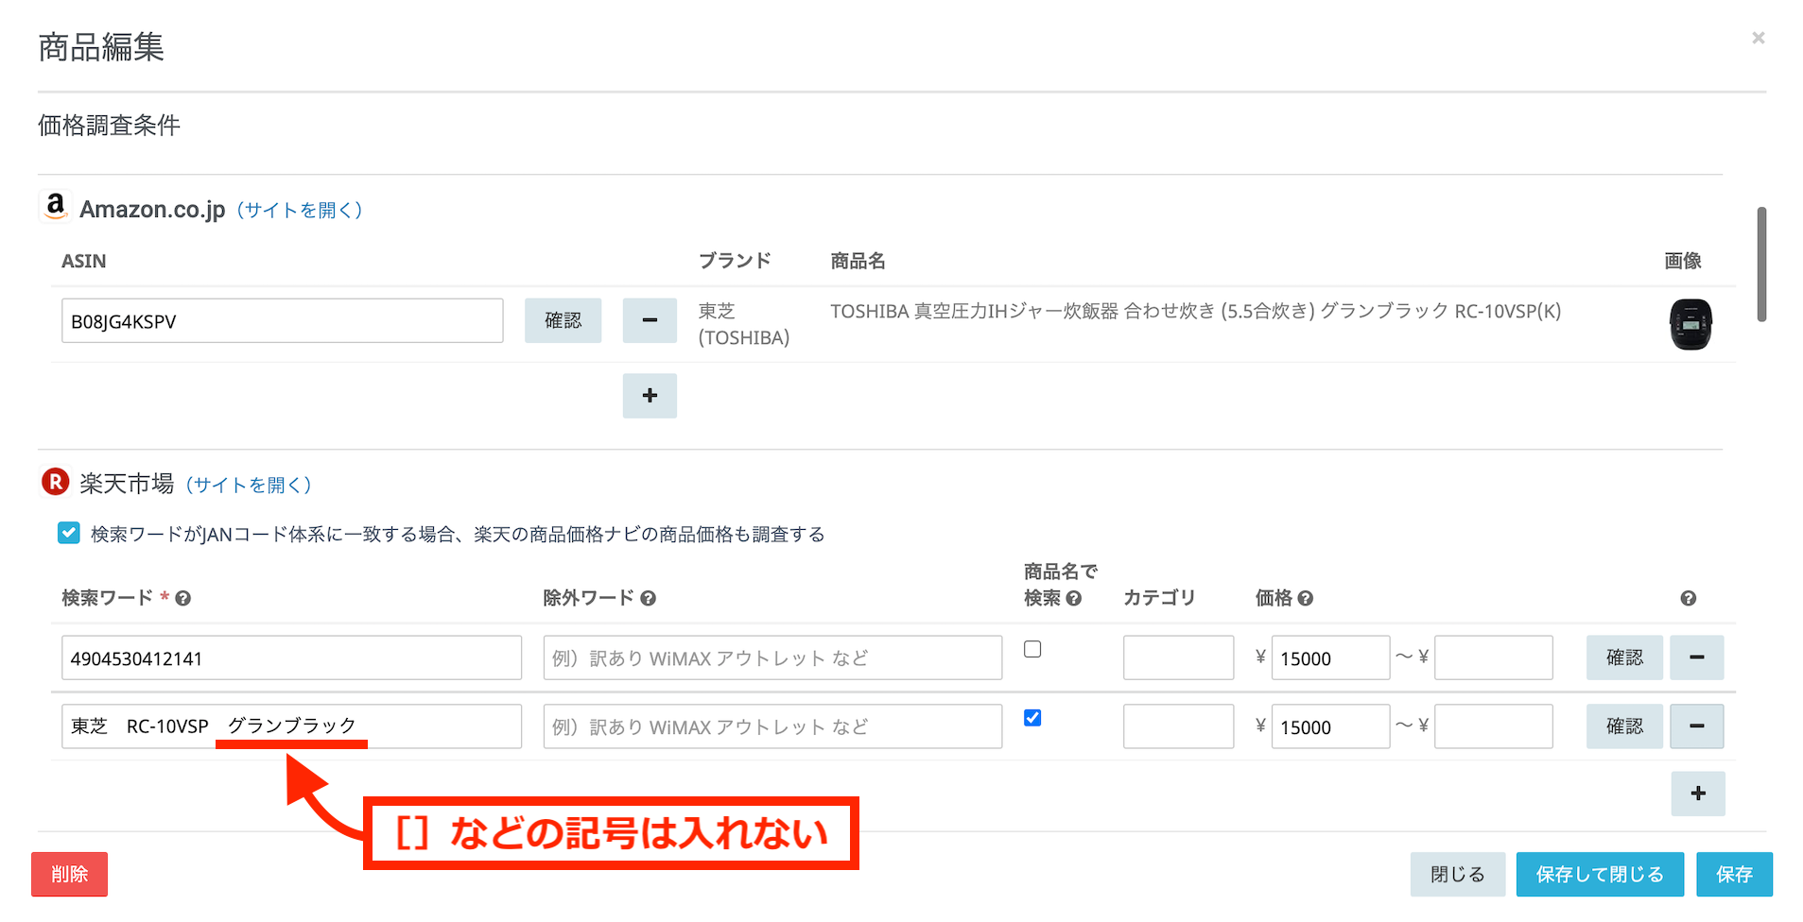Uncheck 商品名で検索 for the 東芝 row
The height and width of the screenshot is (922, 1803).
[x=1032, y=718]
